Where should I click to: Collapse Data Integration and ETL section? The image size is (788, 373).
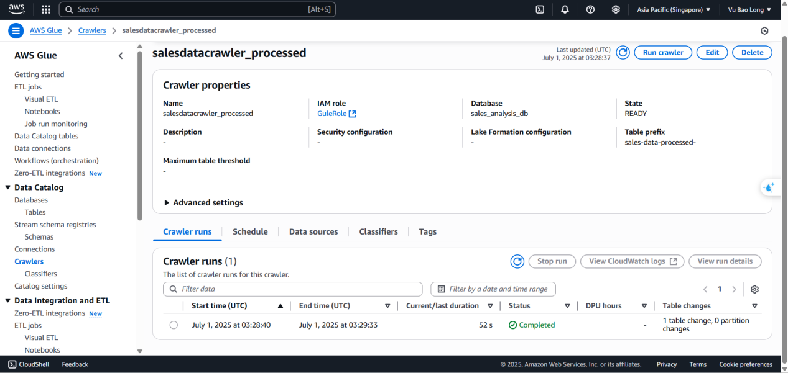click(7, 300)
